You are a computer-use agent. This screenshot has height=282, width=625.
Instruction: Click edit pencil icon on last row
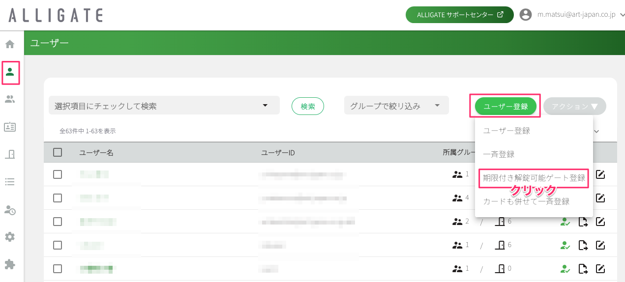[600, 269]
